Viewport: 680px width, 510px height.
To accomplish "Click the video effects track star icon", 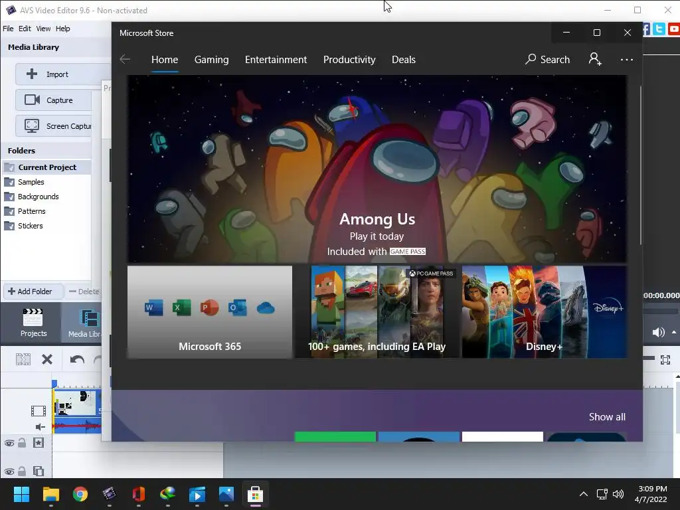I will click(x=38, y=442).
